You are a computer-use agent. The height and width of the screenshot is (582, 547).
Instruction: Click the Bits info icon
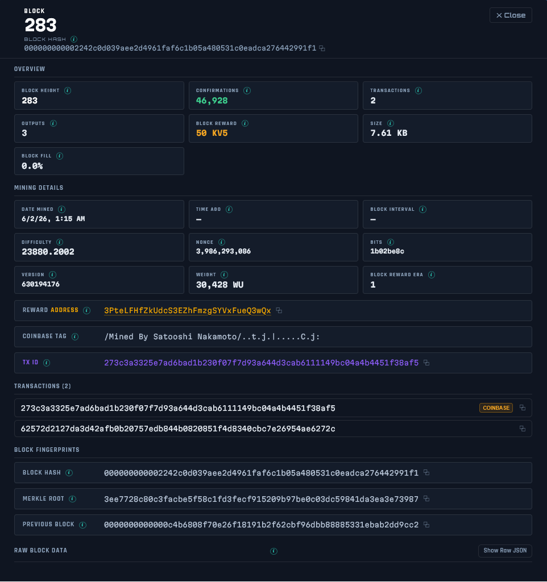coord(391,242)
